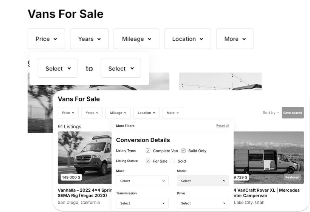
Task: Click the Lake City, Utah location text
Action: point(249,203)
